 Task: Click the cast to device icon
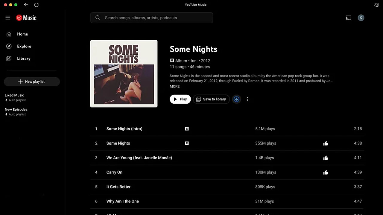pyautogui.click(x=348, y=18)
